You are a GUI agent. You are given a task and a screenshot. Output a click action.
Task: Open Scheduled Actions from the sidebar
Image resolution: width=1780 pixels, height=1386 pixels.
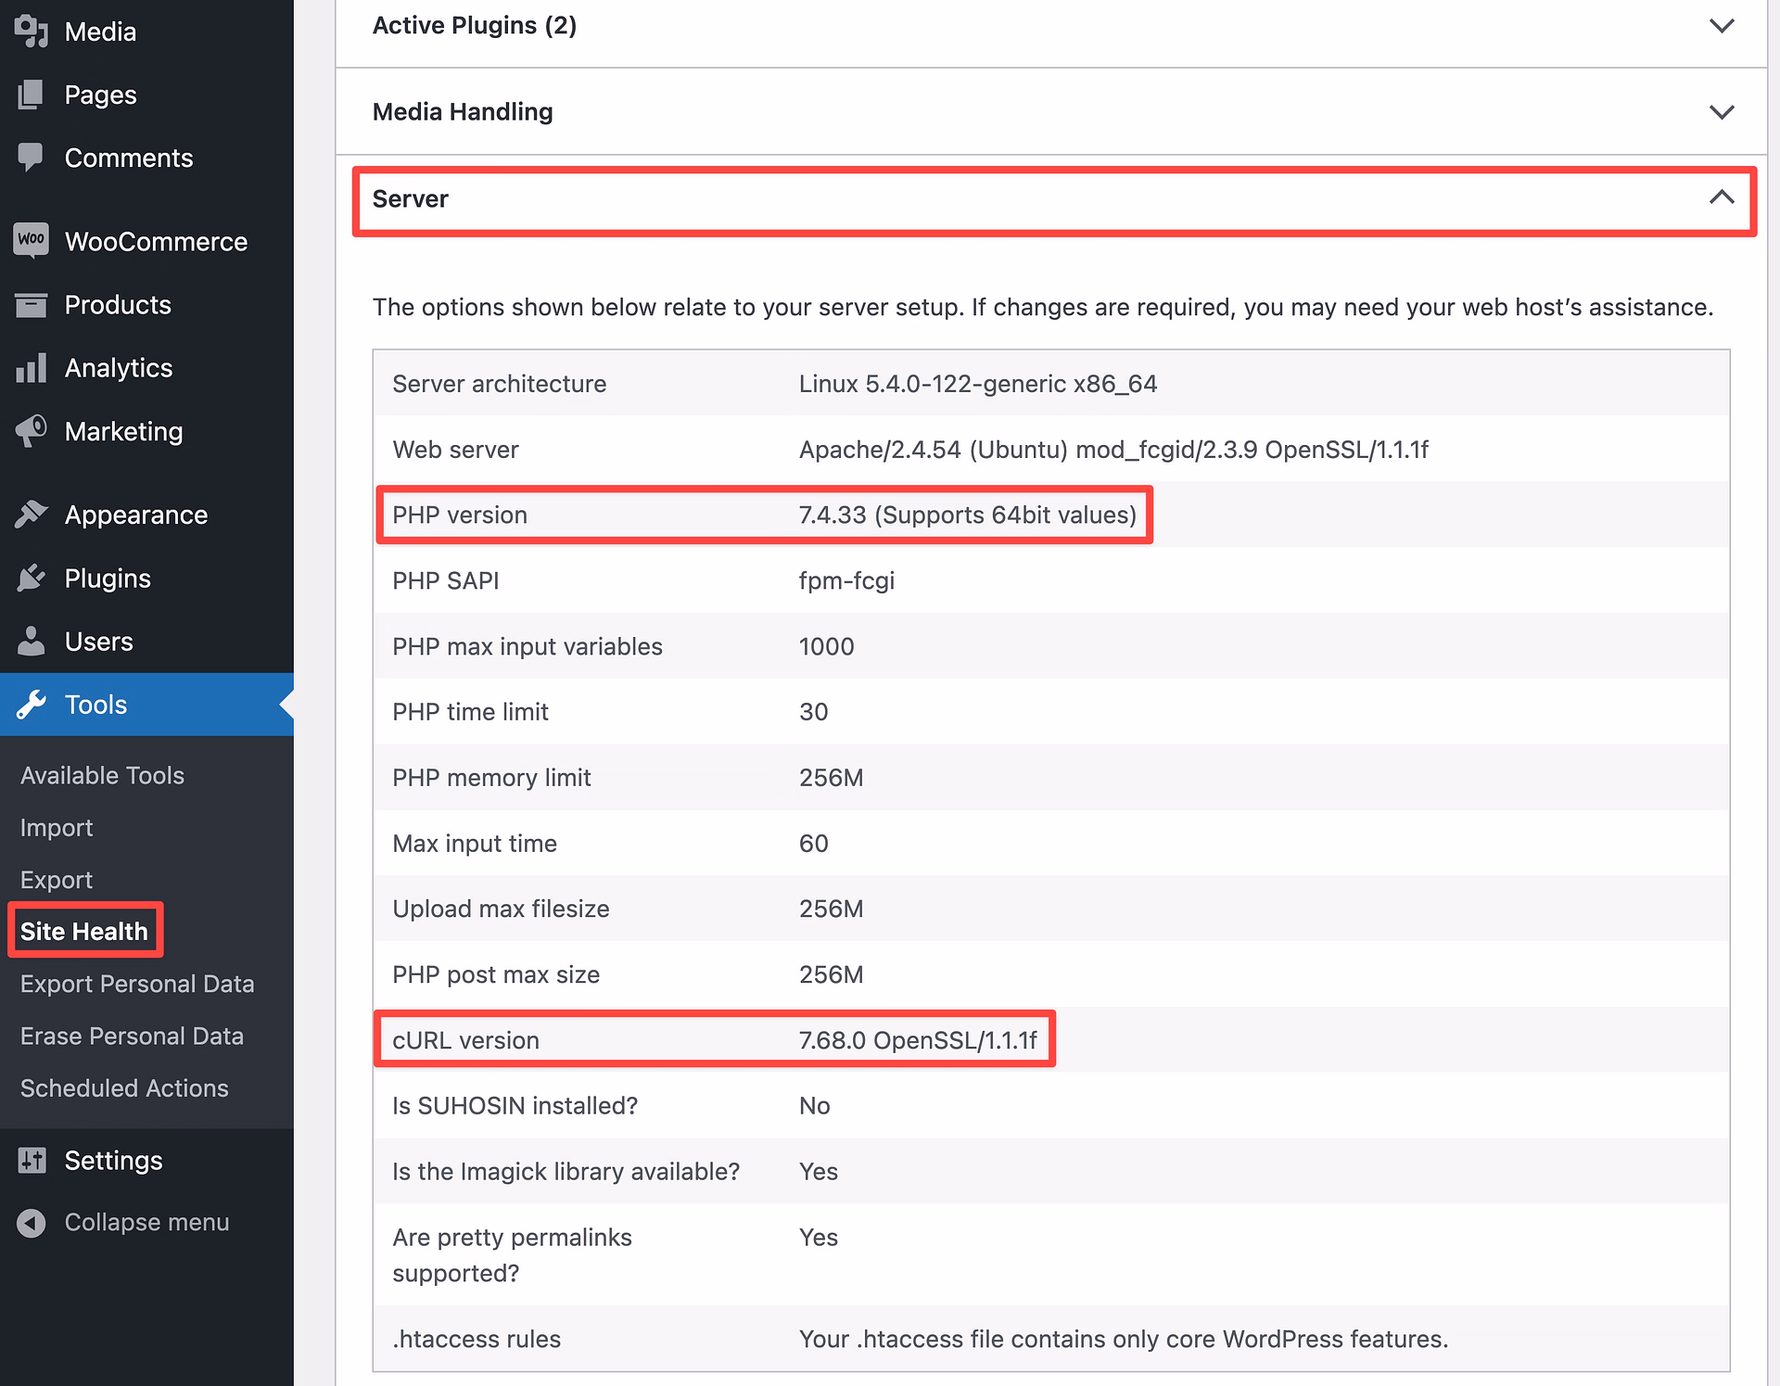point(123,1087)
